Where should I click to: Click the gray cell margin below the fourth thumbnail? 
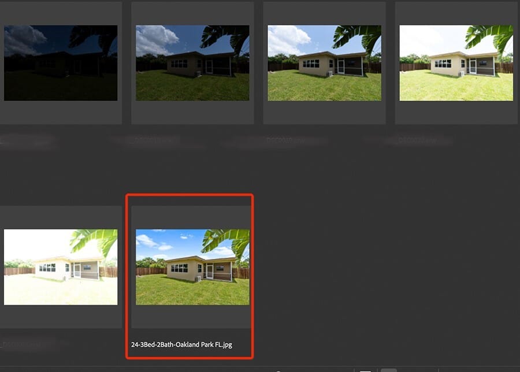click(x=456, y=113)
